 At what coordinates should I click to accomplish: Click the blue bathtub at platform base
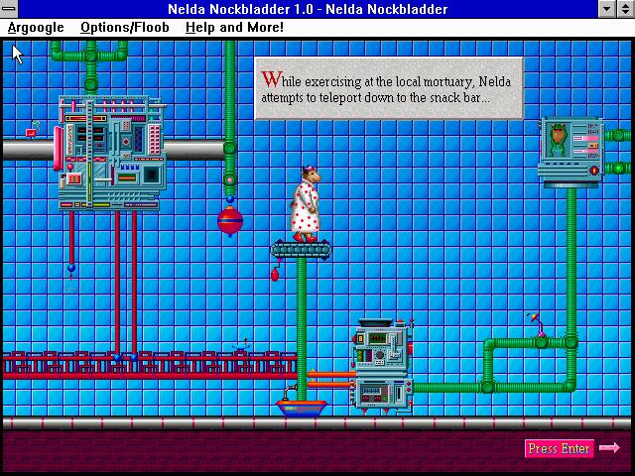coord(302,408)
